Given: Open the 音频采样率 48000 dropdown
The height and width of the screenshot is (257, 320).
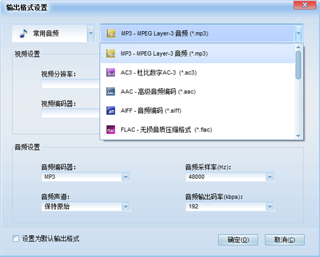Looking at the screenshot, I should click(270, 177).
